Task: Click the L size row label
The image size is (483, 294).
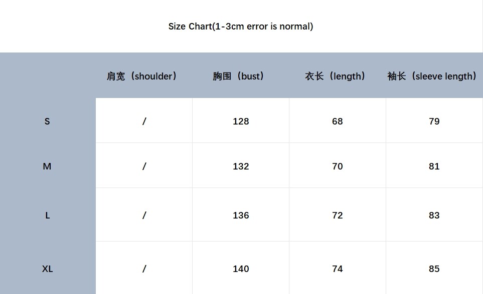Action: pyautogui.click(x=47, y=215)
